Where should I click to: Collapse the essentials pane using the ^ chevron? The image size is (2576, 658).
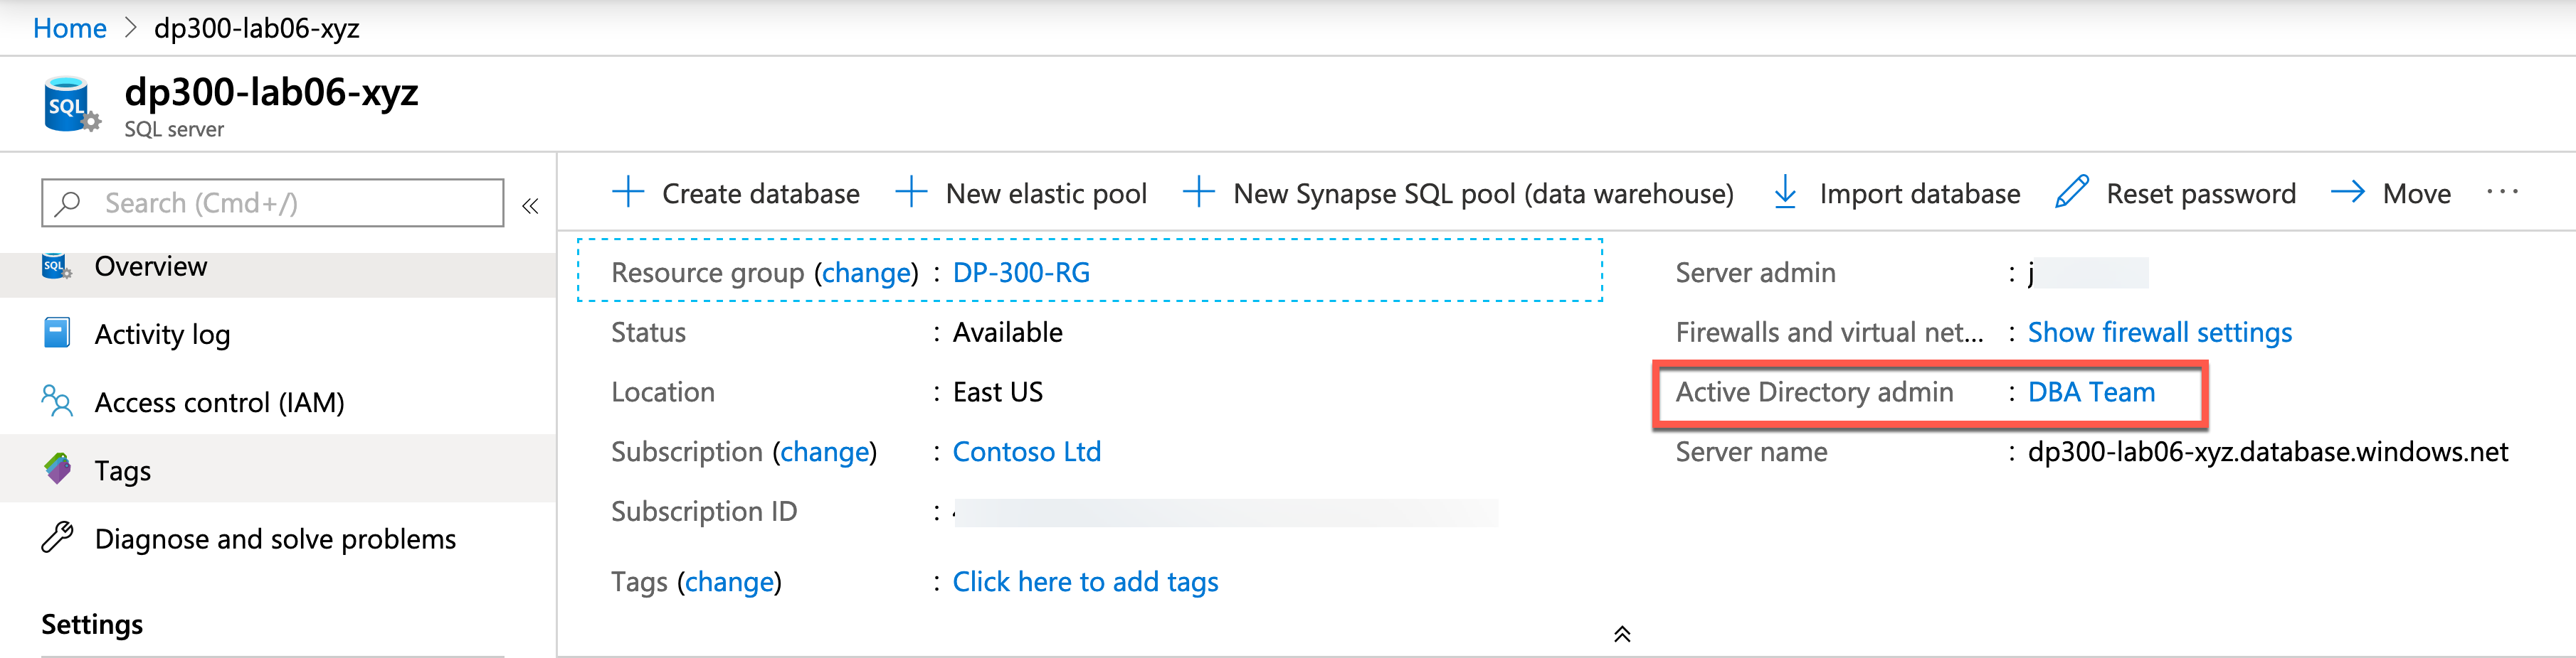(1622, 633)
